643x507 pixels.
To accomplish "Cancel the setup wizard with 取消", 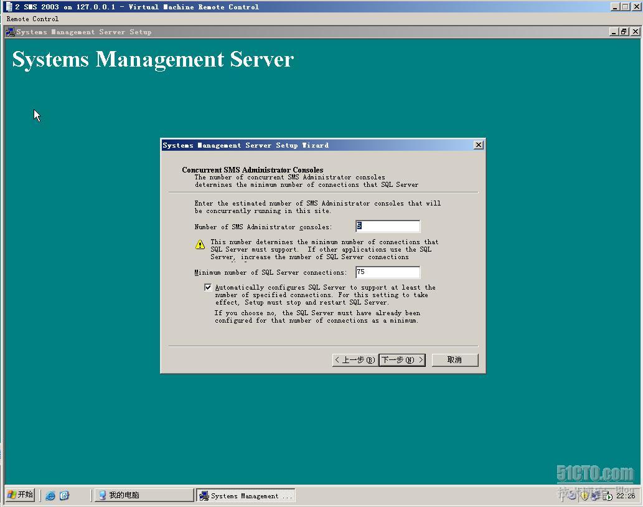I will (455, 360).
